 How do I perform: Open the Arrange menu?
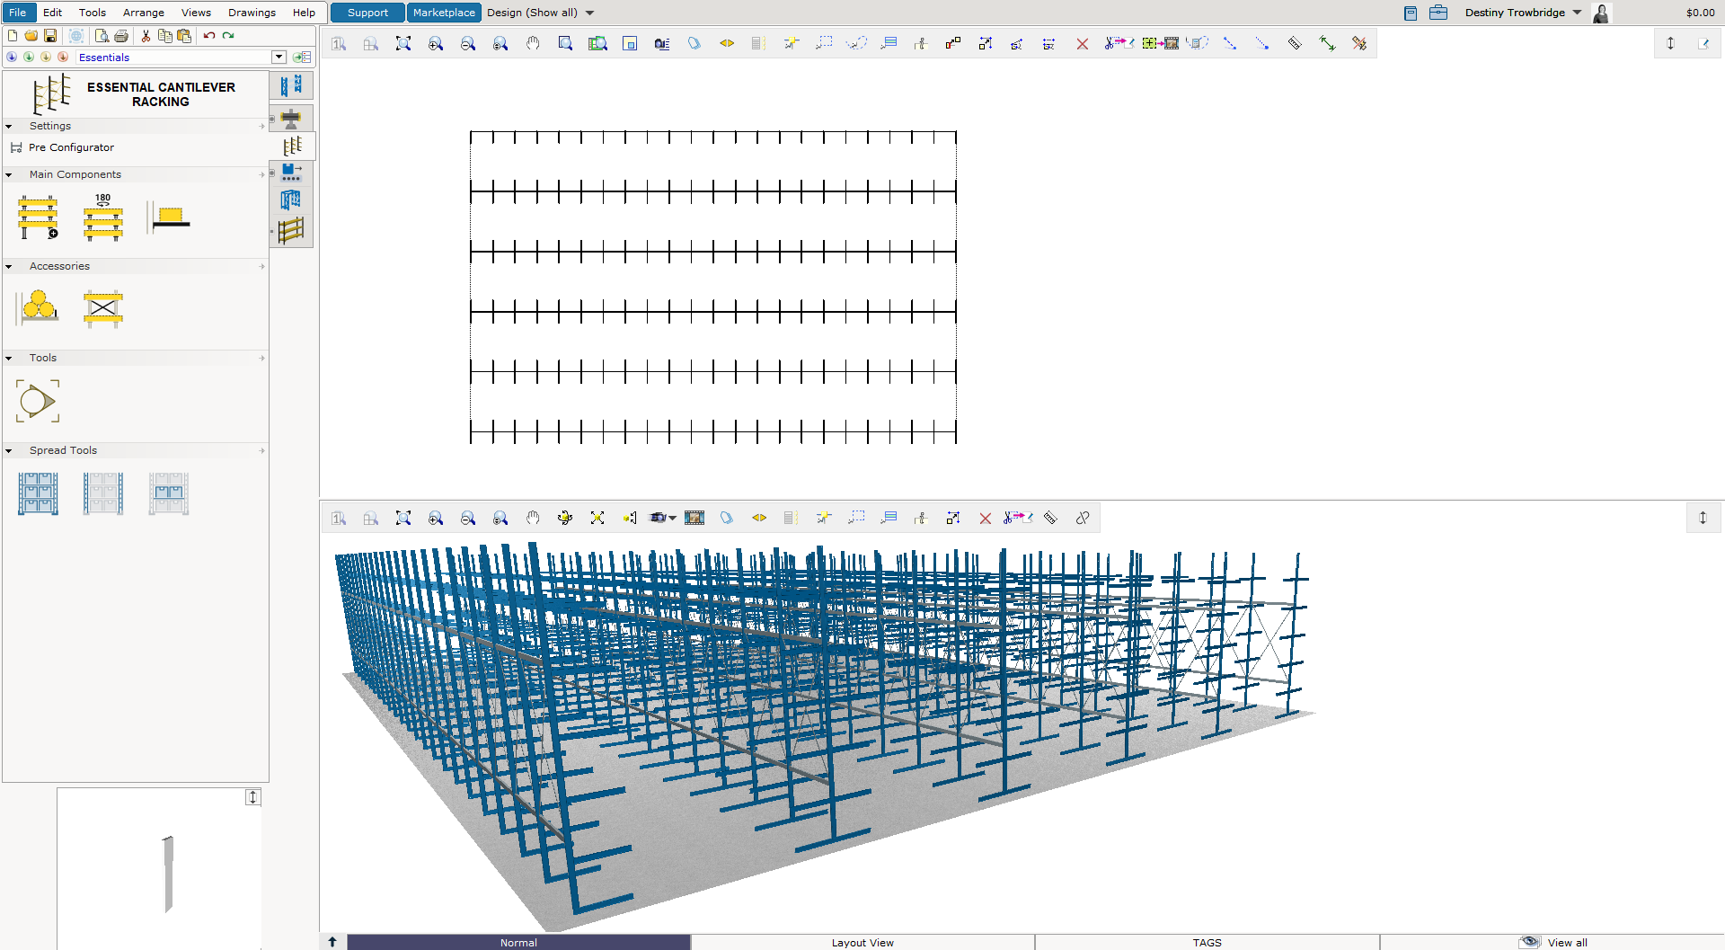[143, 13]
